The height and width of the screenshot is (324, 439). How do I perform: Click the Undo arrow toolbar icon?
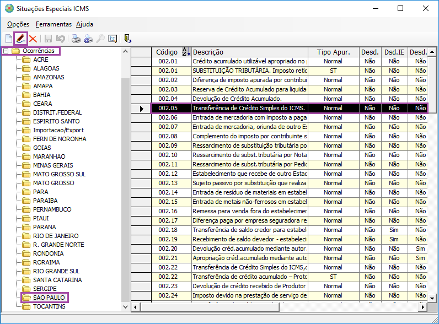point(61,39)
